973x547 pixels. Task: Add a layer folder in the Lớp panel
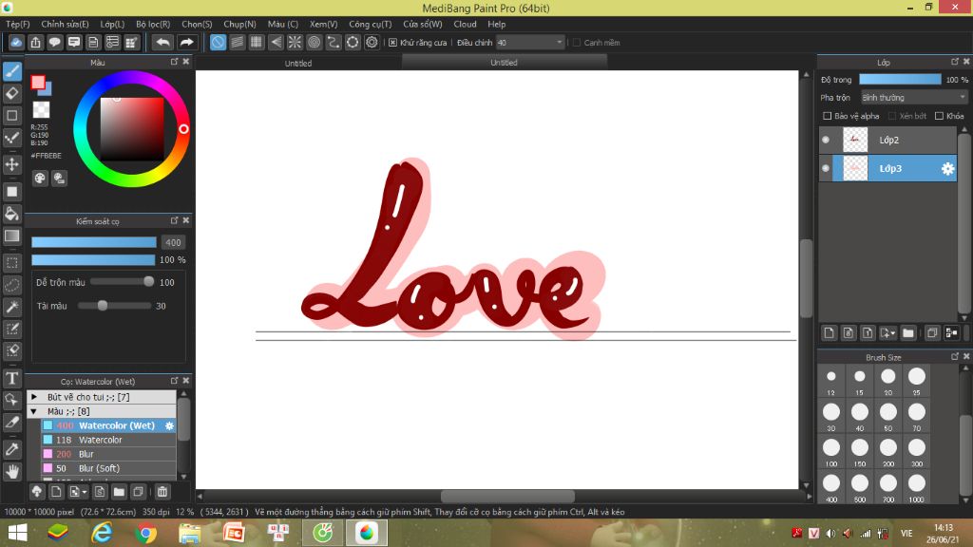[x=907, y=333]
